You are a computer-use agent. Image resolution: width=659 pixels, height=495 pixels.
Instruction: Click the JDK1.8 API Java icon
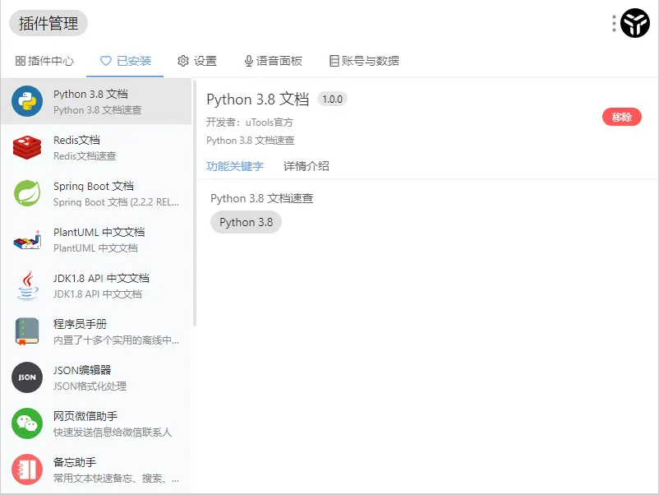(x=27, y=285)
